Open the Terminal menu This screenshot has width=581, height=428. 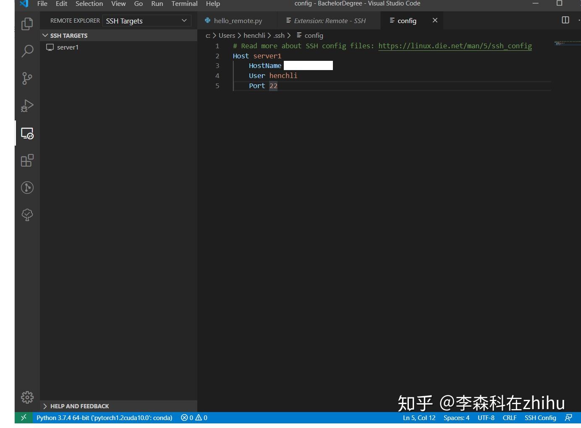184,4
